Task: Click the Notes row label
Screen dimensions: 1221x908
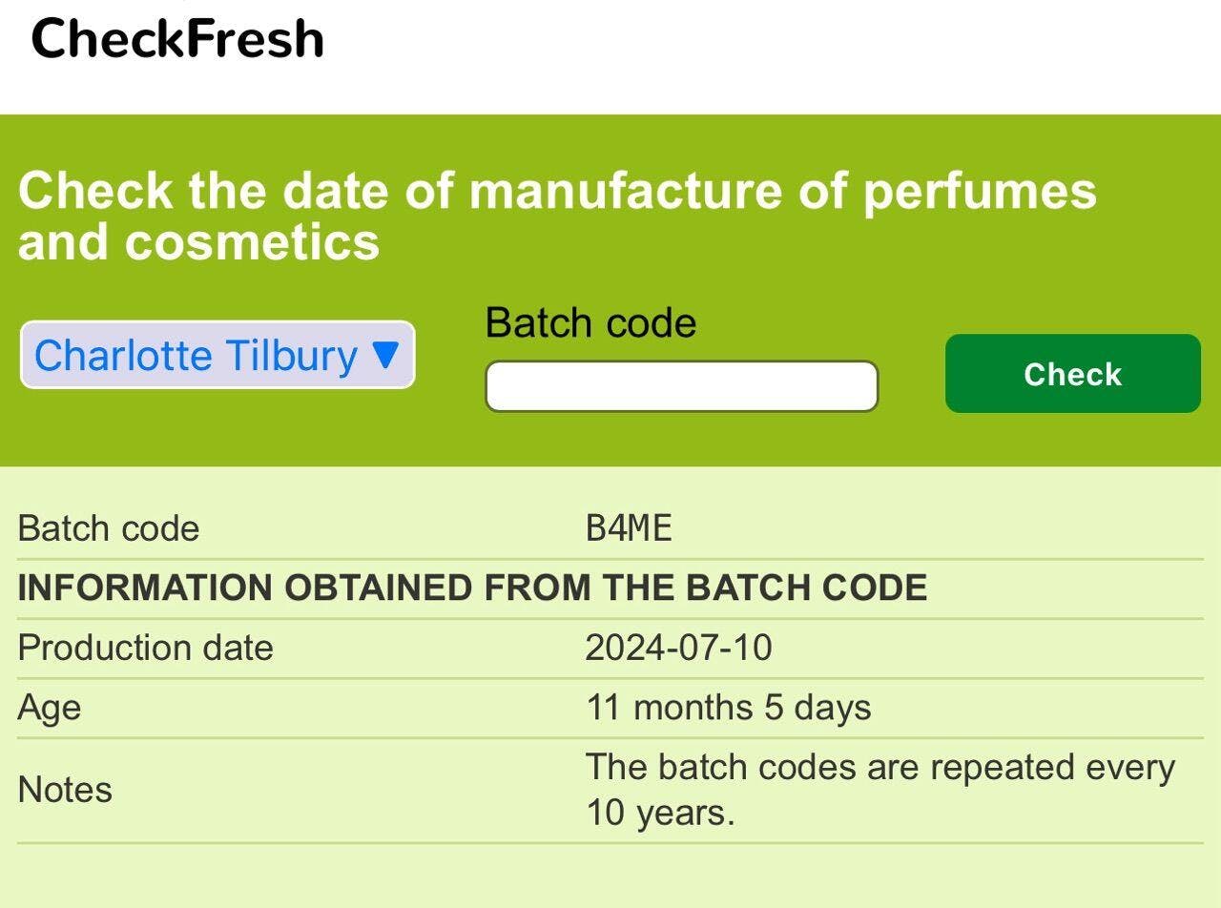Action: (65, 790)
